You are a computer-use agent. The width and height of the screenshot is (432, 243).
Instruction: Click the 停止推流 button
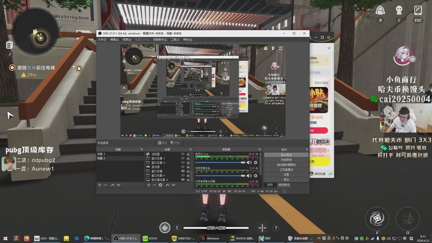click(x=286, y=155)
